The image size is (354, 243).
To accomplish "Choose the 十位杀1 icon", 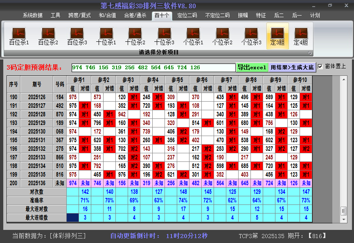I will click(x=106, y=36).
